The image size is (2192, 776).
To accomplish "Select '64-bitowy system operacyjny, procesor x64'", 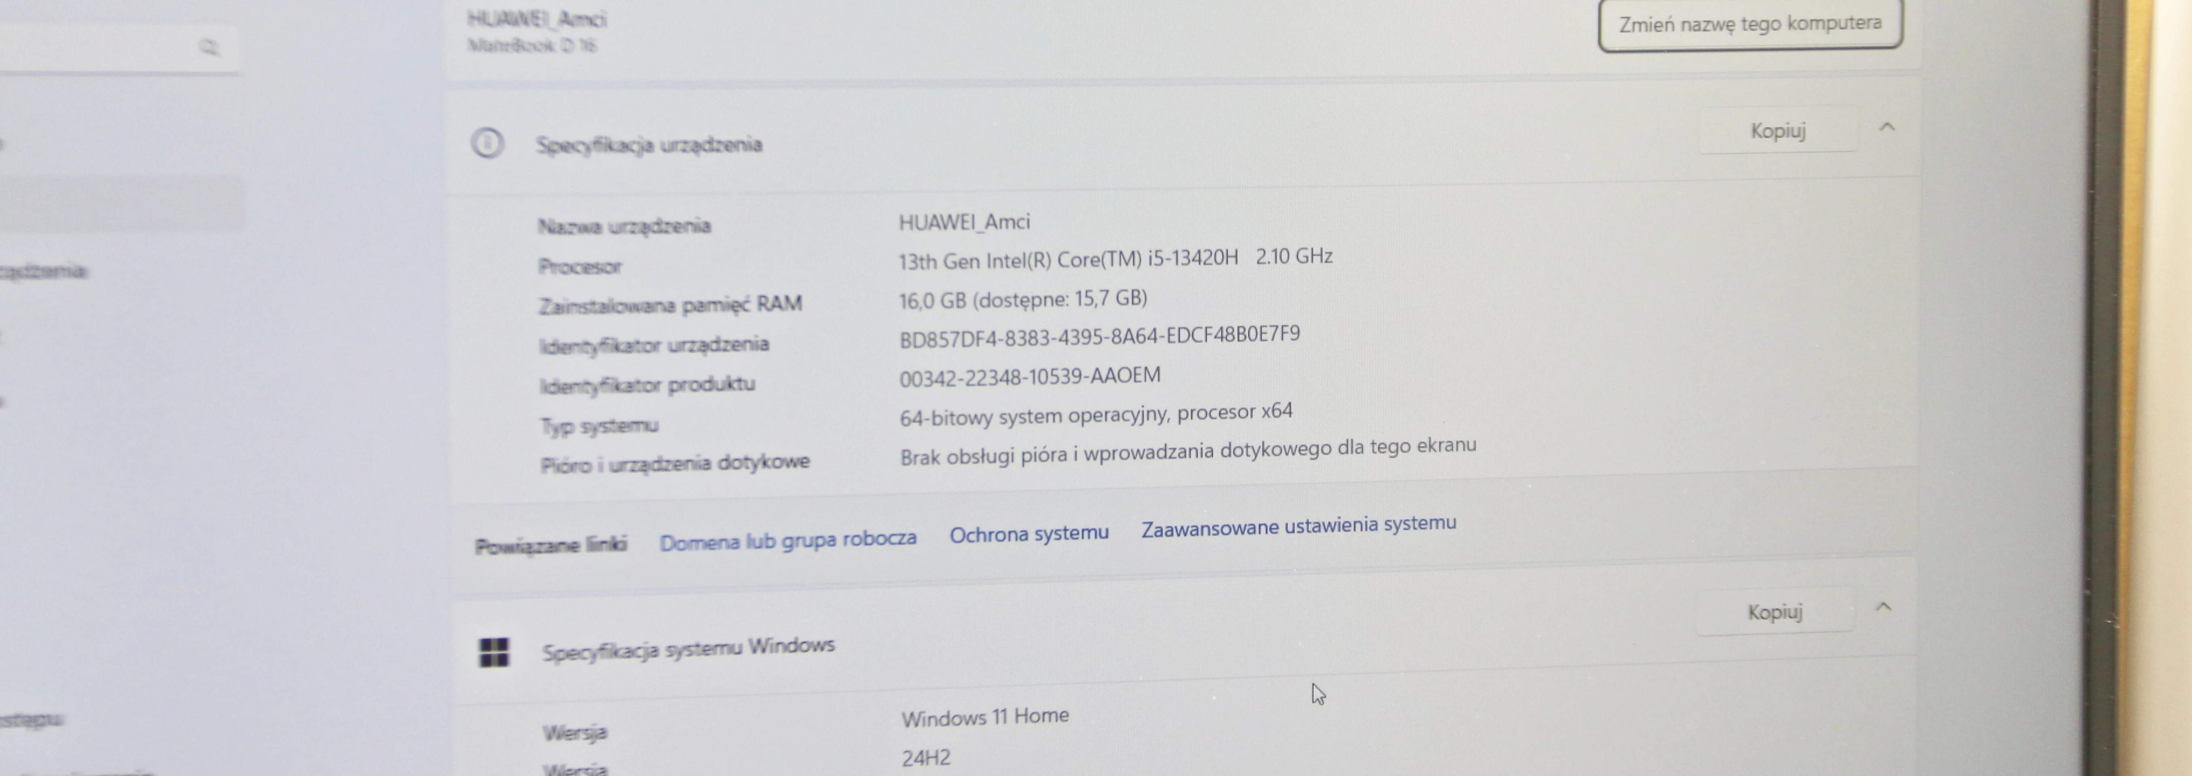I will pos(1096,414).
